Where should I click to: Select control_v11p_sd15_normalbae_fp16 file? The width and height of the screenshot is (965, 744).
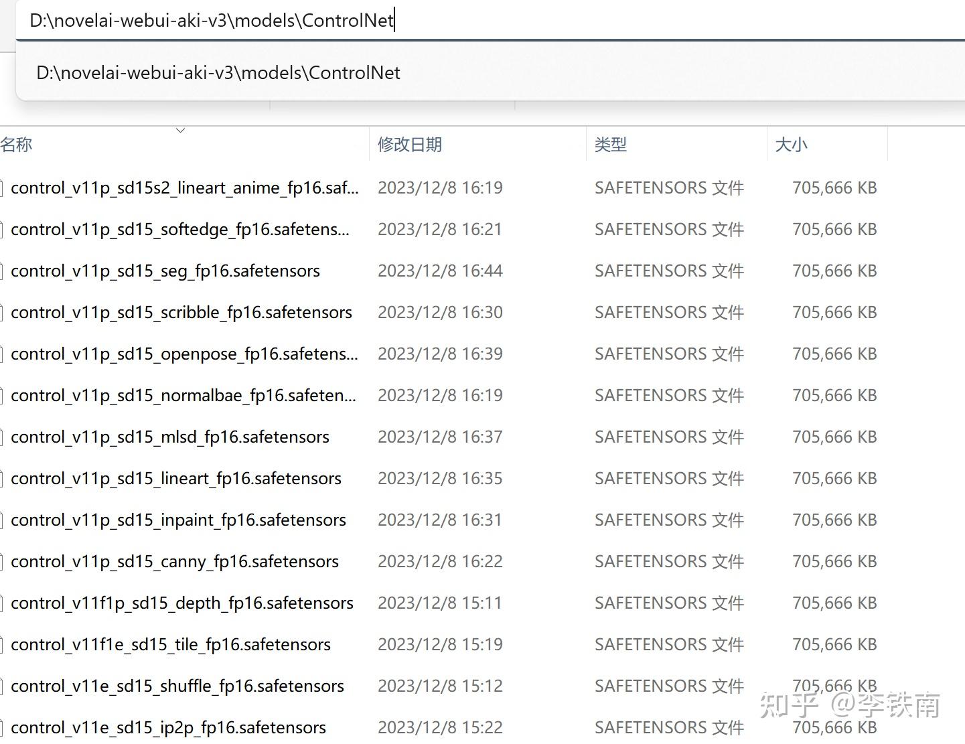click(x=183, y=395)
